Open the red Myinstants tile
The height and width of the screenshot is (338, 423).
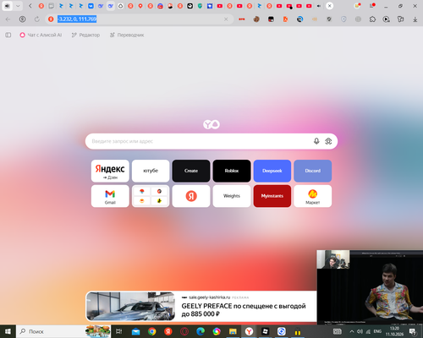(x=272, y=196)
